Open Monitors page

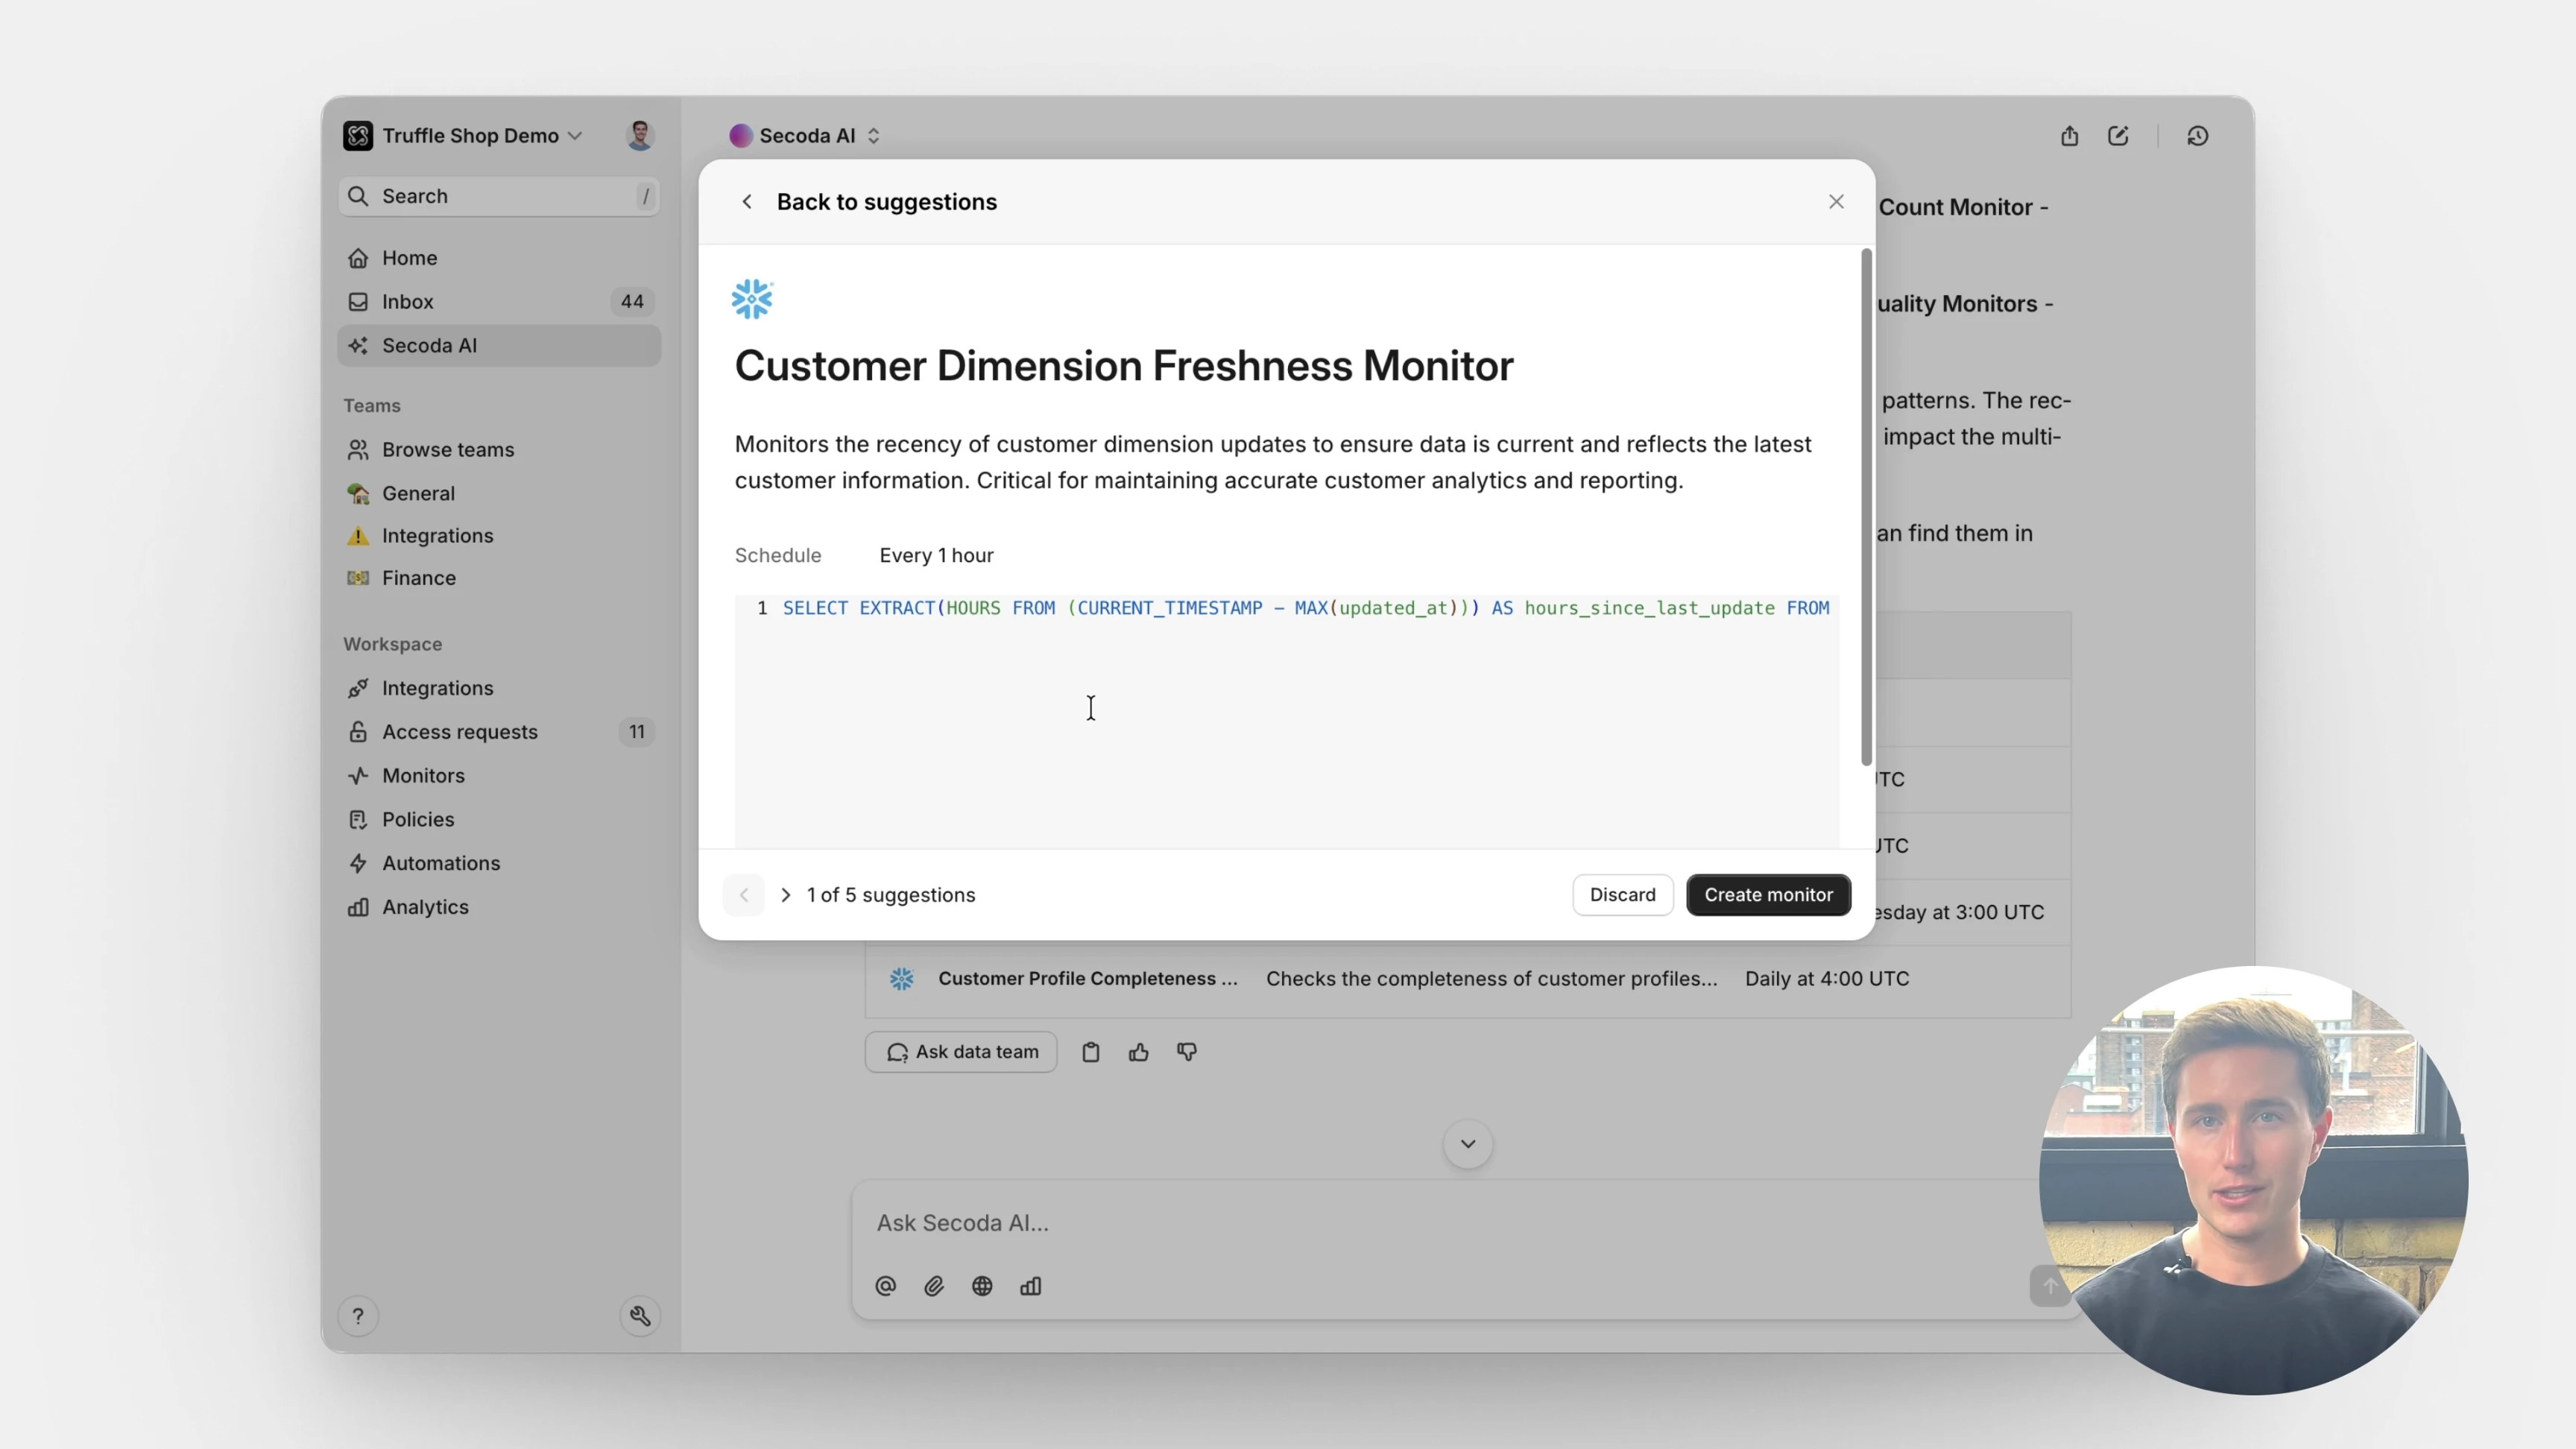pos(499,775)
